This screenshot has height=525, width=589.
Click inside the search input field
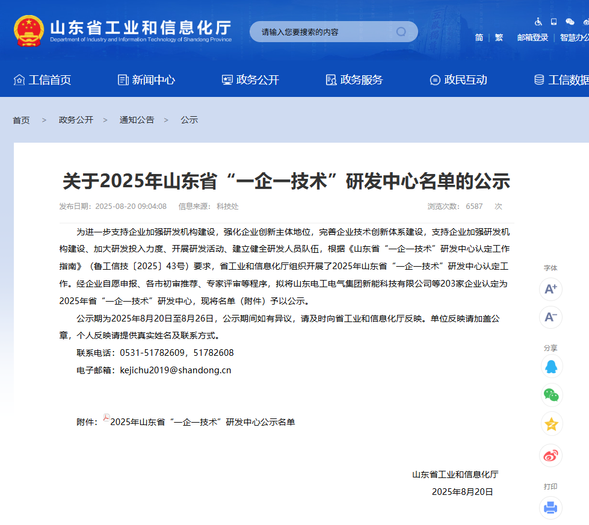coord(325,31)
